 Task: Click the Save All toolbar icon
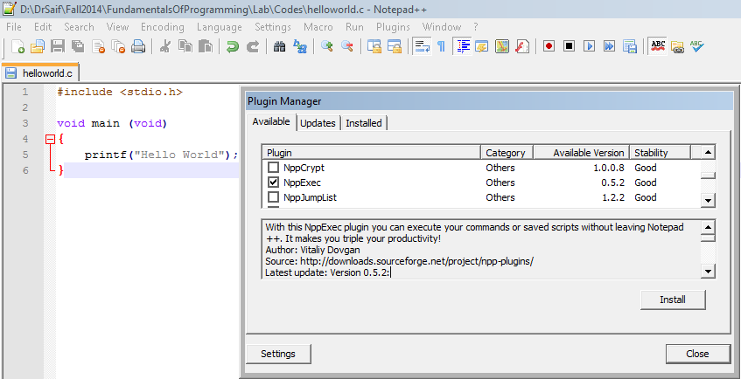pyautogui.click(x=78, y=46)
